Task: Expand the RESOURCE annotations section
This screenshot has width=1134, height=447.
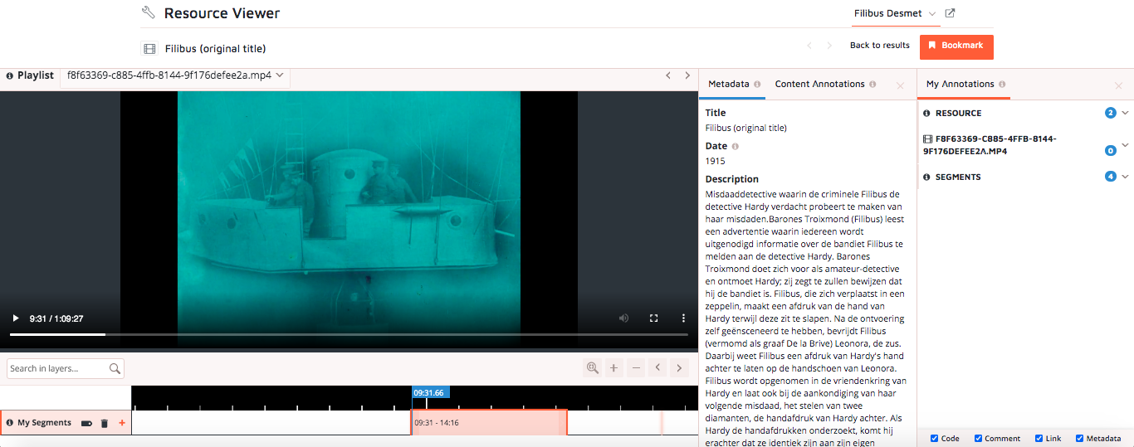Action: pos(1125,113)
